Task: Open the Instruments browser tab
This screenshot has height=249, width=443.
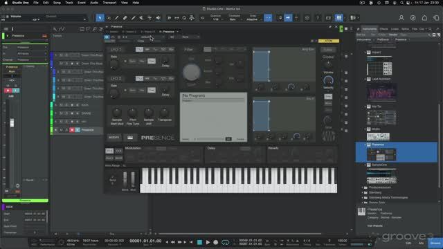Action: click(x=370, y=29)
